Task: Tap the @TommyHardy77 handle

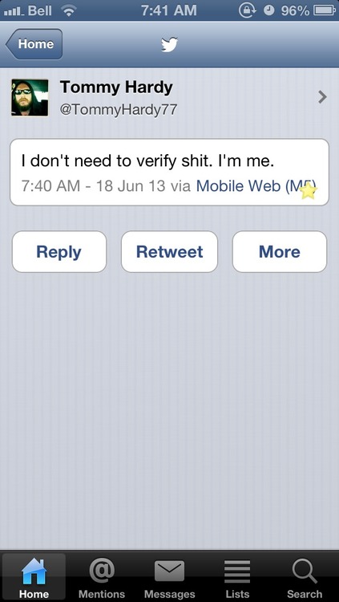Action: pos(118,110)
